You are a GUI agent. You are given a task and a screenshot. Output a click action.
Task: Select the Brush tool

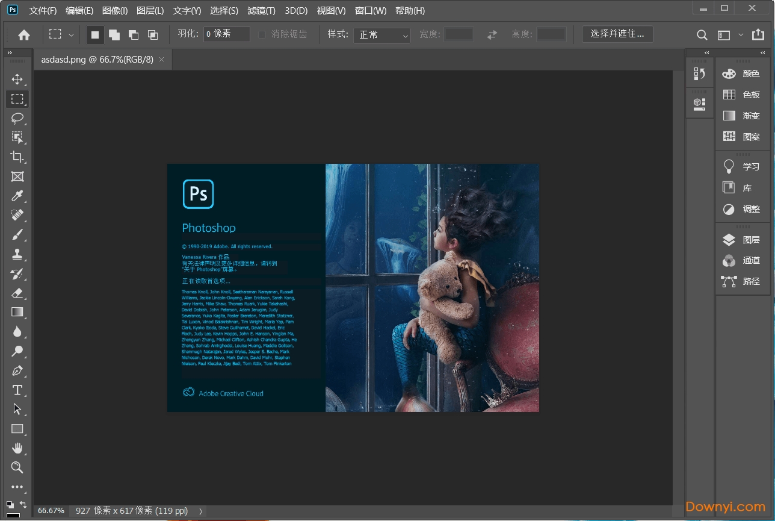click(17, 234)
